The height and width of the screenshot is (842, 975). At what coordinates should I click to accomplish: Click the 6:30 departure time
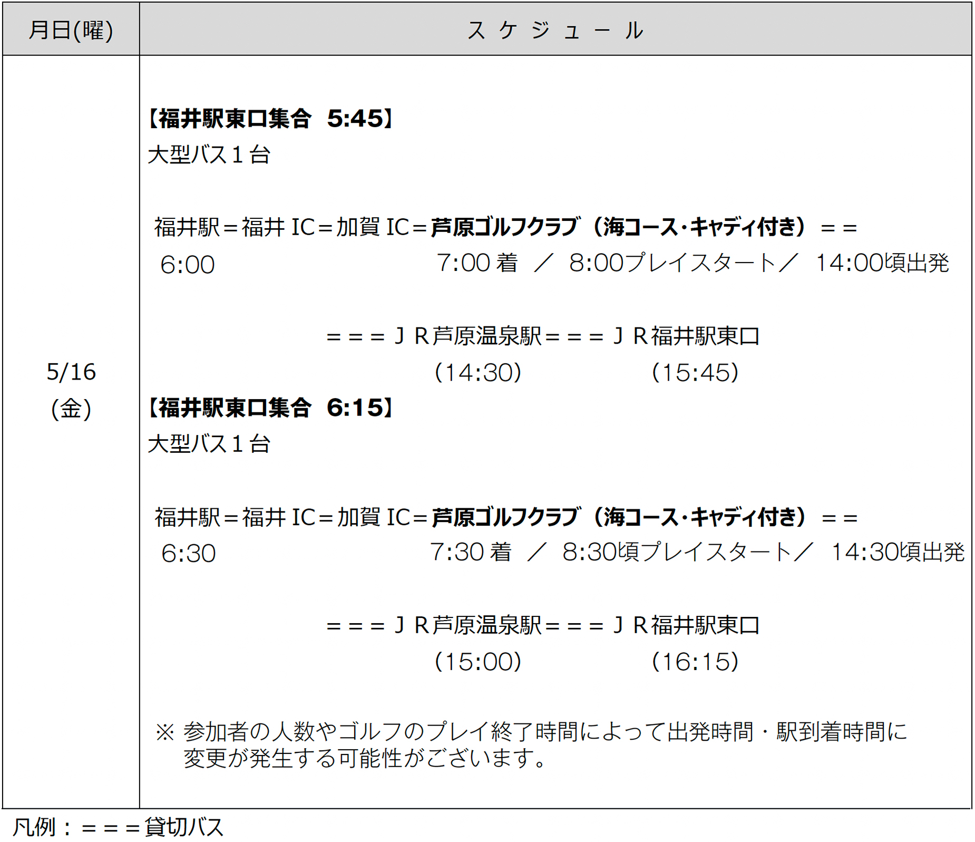[x=189, y=554]
